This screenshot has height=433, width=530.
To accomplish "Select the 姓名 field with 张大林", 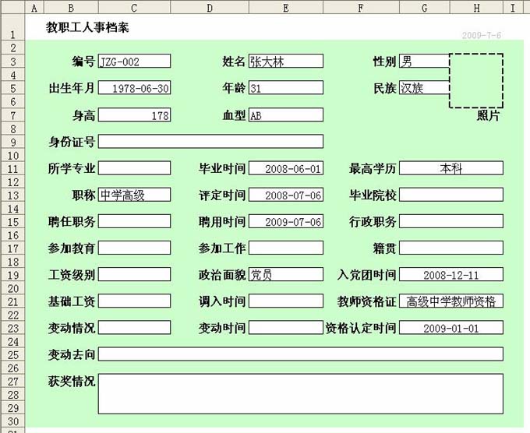I will point(285,62).
